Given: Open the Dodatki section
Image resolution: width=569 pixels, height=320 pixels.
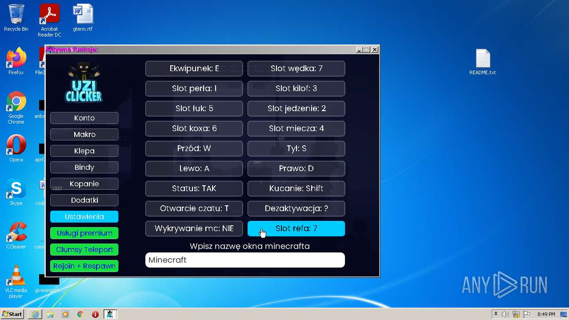Looking at the screenshot, I should click(x=84, y=200).
